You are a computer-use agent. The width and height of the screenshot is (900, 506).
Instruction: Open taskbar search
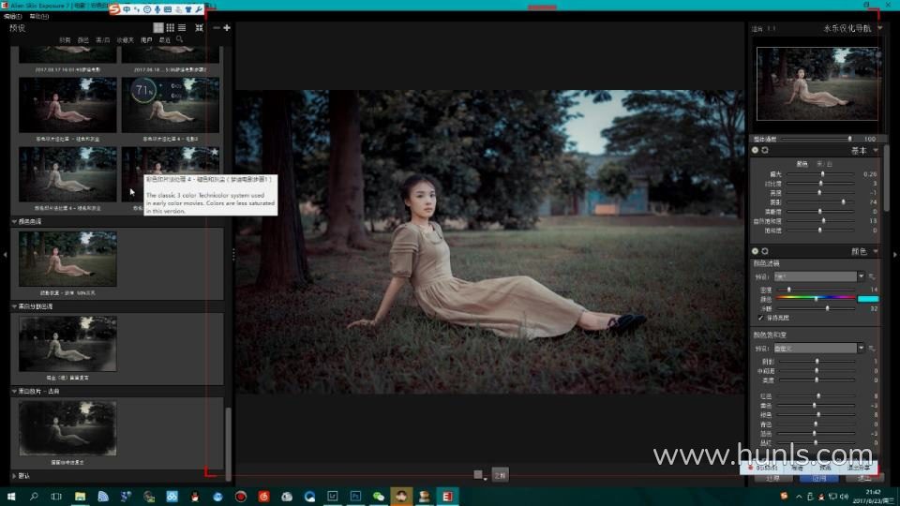(x=34, y=497)
